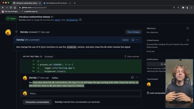Click diff line number 78
This screenshot has width=194, height=109.
(x=33, y=64)
